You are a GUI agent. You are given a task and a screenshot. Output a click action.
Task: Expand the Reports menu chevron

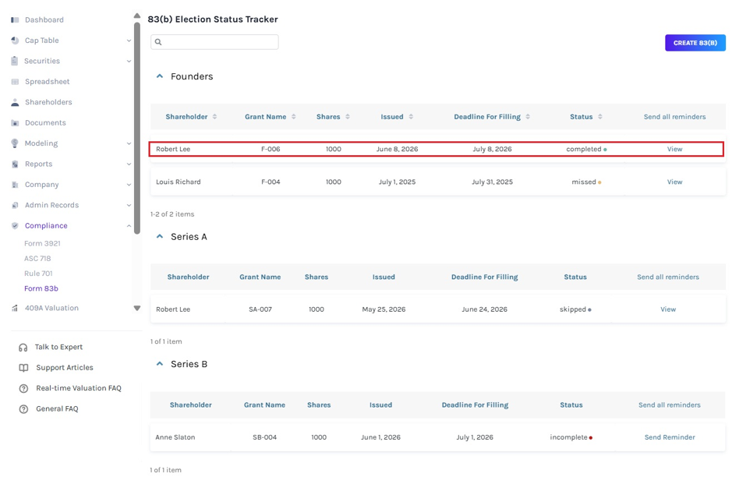[x=129, y=164]
